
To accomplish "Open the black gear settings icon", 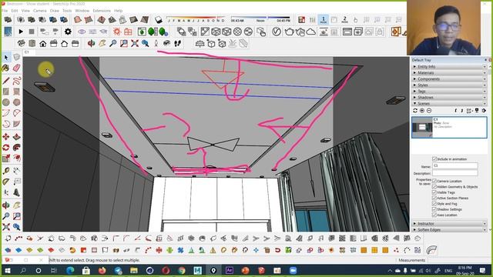I will pyautogui.click(x=68, y=32).
